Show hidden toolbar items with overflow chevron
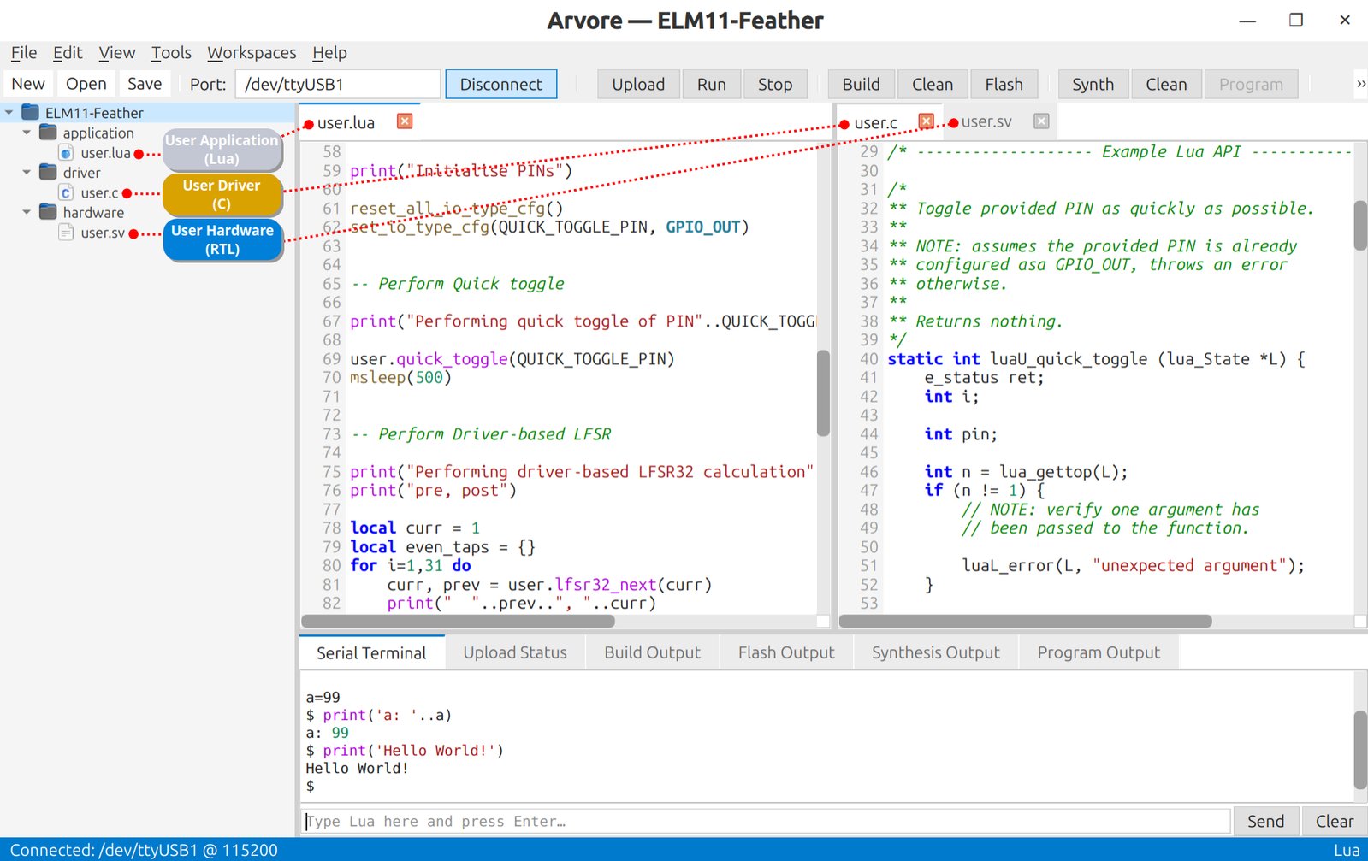The image size is (1368, 861). click(x=1360, y=84)
